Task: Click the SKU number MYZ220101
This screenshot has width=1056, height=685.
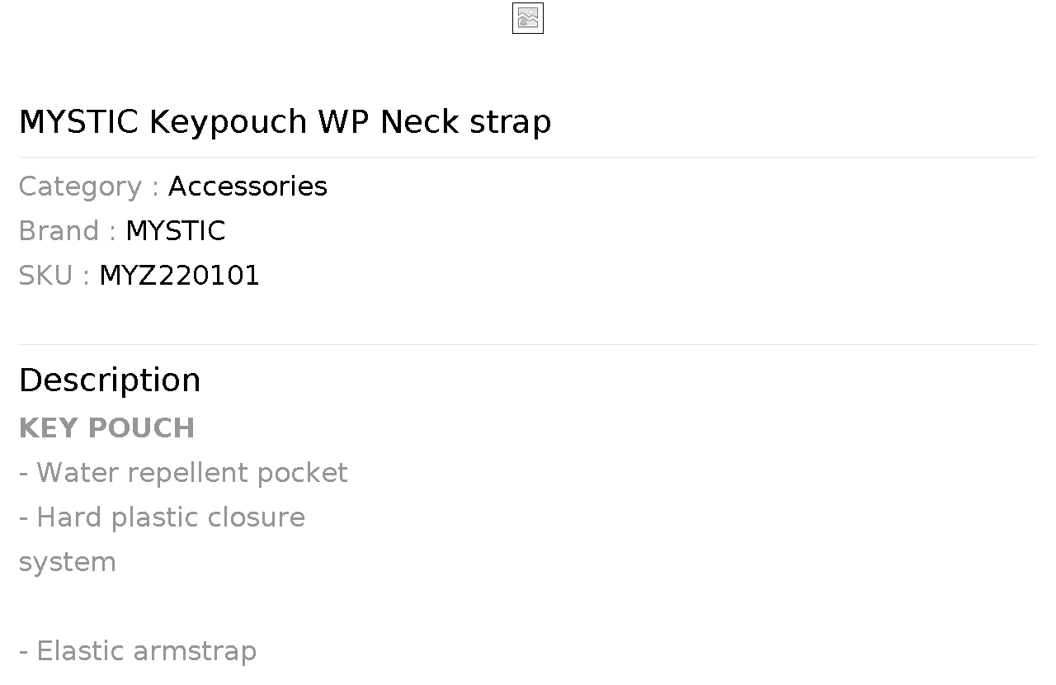Action: (x=179, y=276)
